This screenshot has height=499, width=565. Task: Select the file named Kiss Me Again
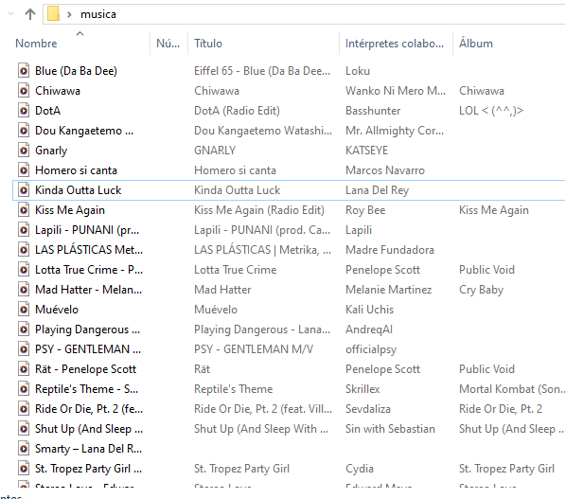click(x=70, y=210)
